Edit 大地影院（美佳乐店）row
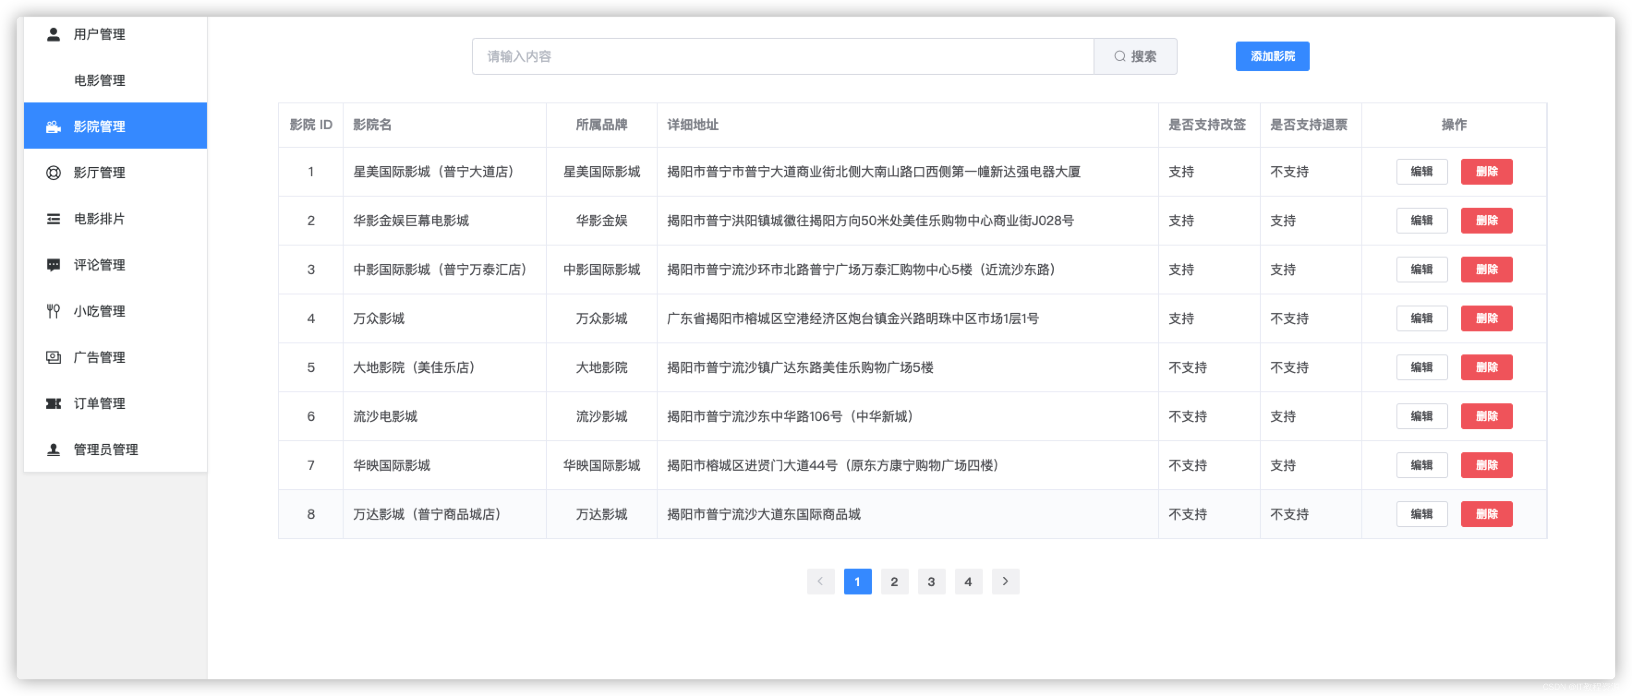The height and width of the screenshot is (696, 1632). point(1422,367)
